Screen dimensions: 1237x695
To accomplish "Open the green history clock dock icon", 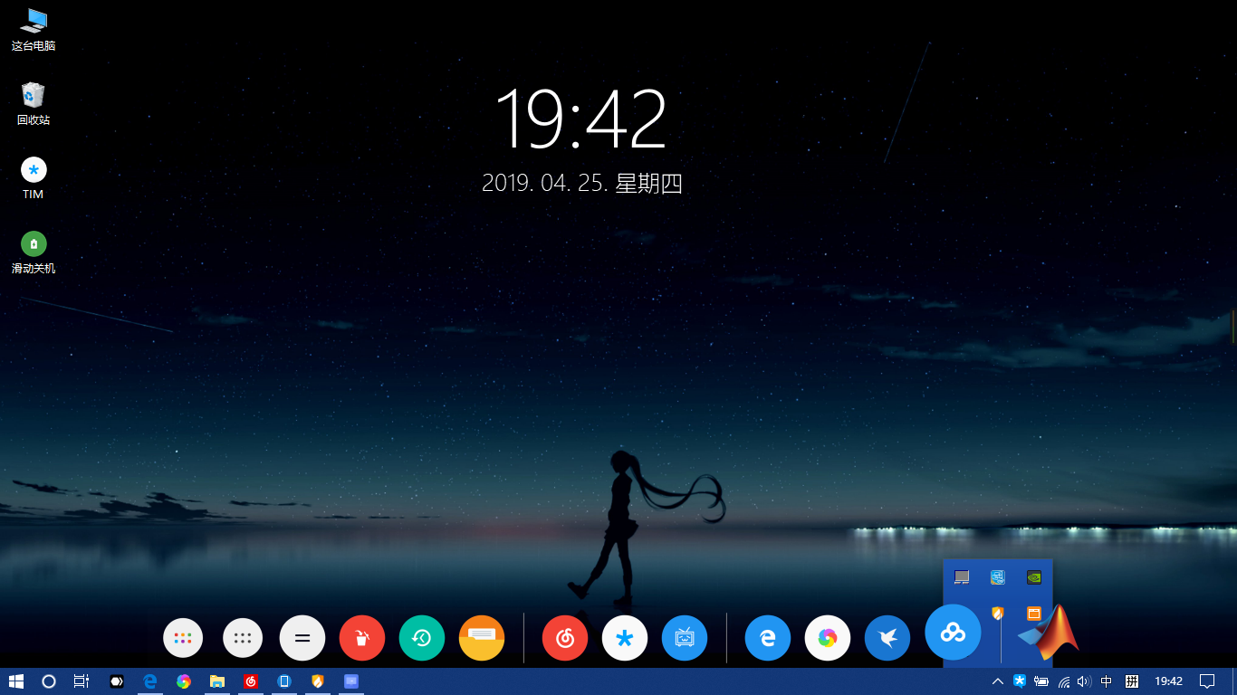I will pyautogui.click(x=422, y=638).
